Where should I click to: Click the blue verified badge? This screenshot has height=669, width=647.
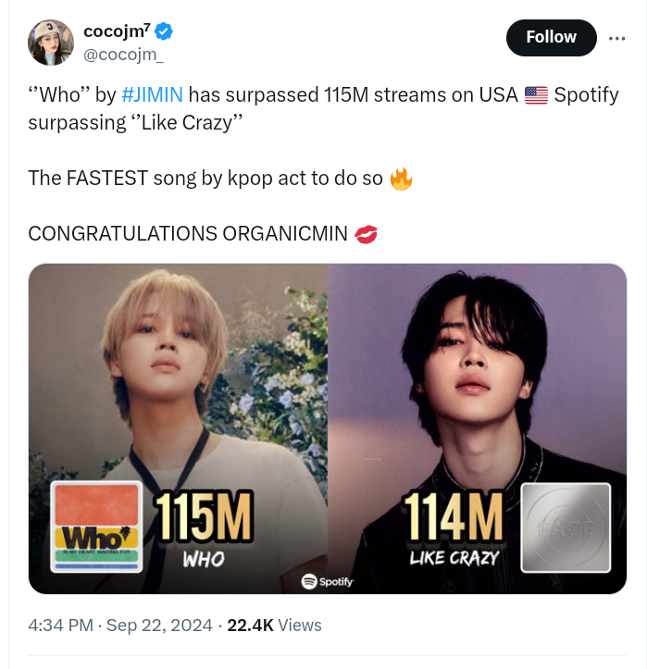pos(164,33)
